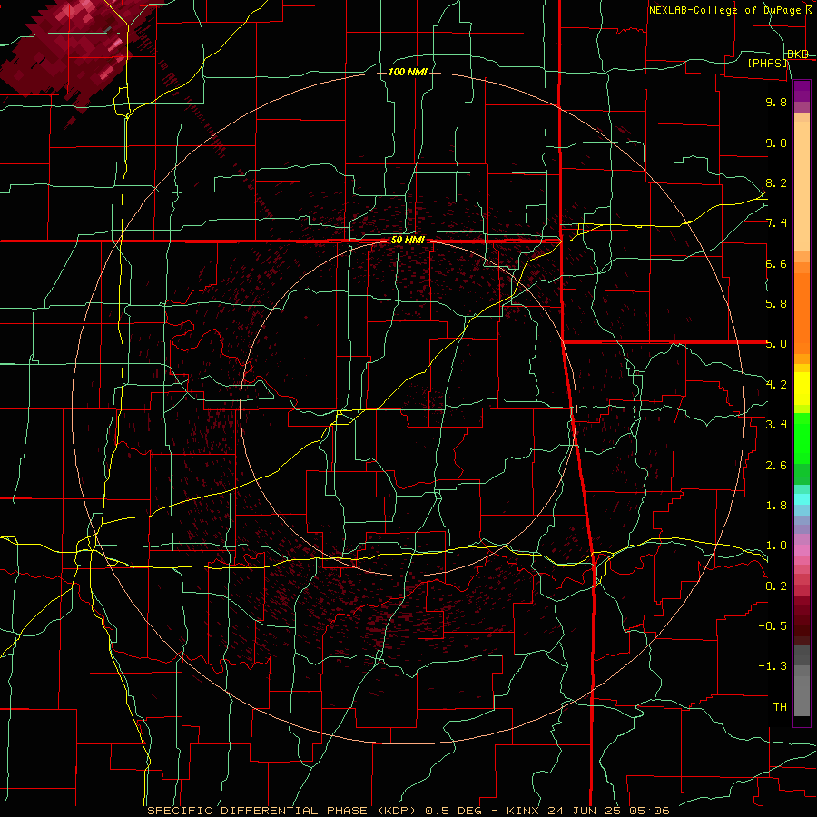Click the 4.2 value on color scale
Screen dimensions: 817x817
776,385
